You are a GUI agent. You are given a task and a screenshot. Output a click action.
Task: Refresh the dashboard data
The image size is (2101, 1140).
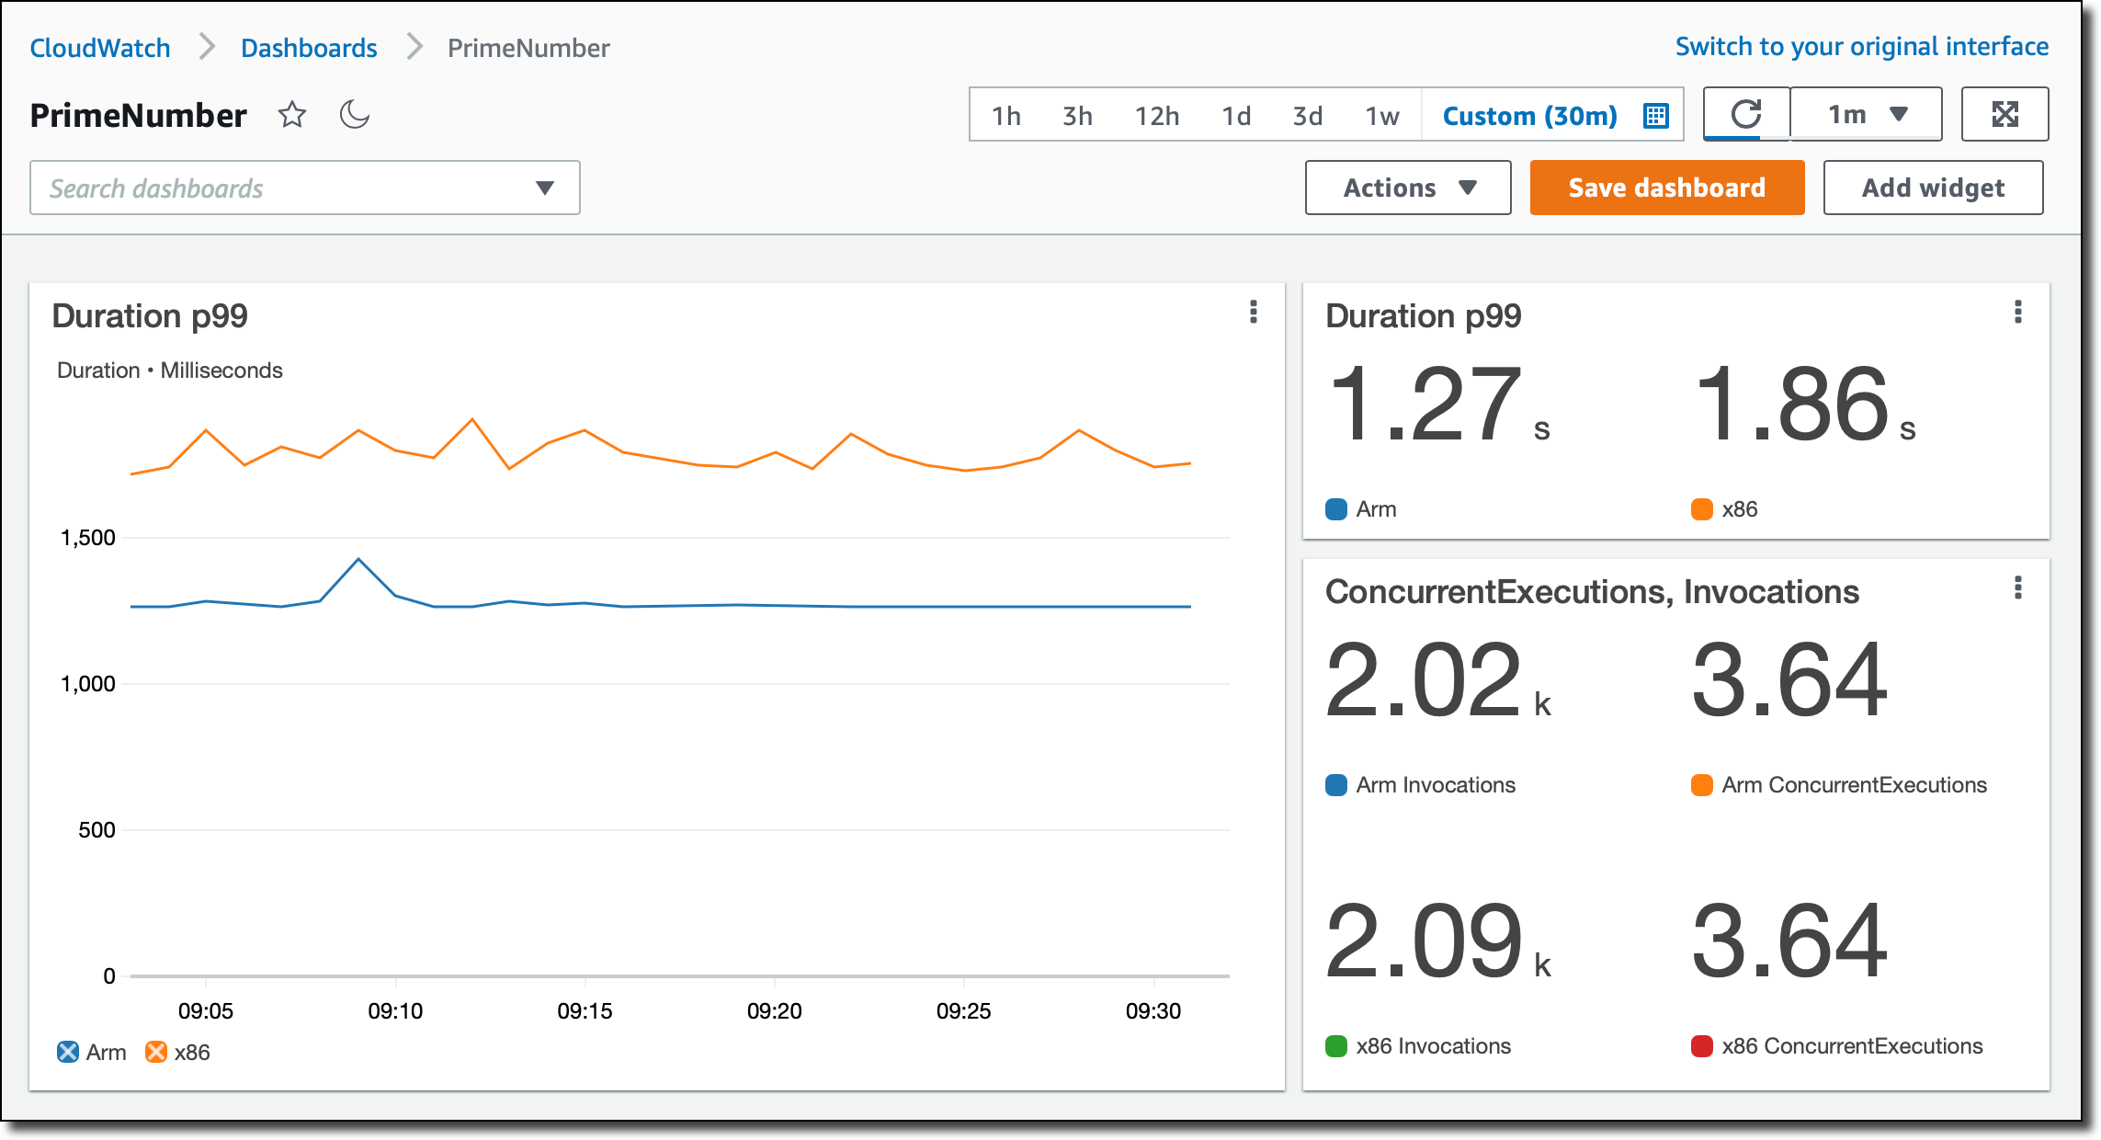point(1745,115)
